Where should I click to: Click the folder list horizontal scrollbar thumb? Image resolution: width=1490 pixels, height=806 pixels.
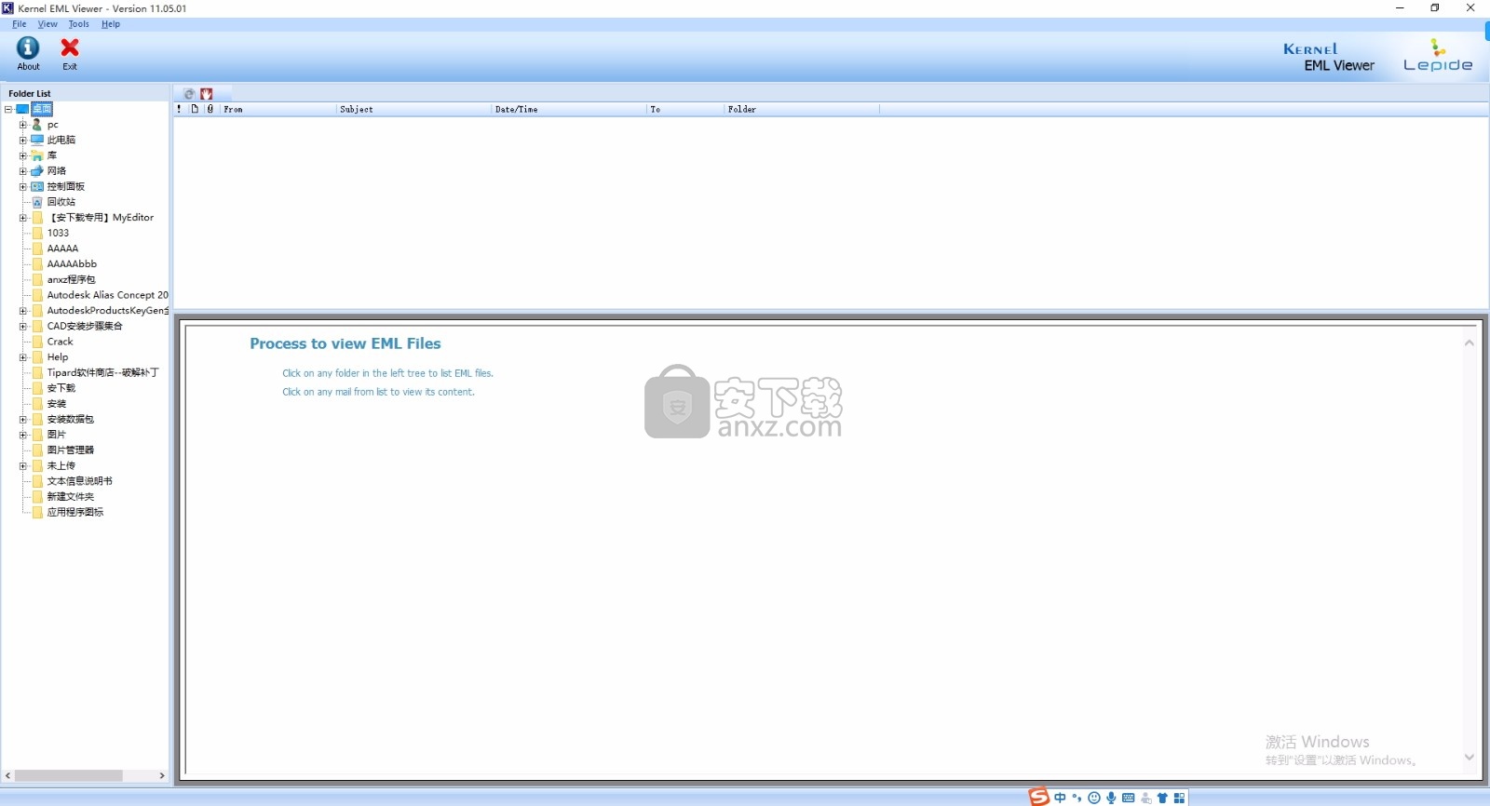pos(68,775)
